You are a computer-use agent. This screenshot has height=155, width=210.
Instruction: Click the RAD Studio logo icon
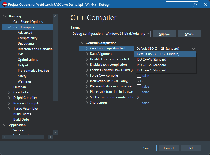pos(5,4)
